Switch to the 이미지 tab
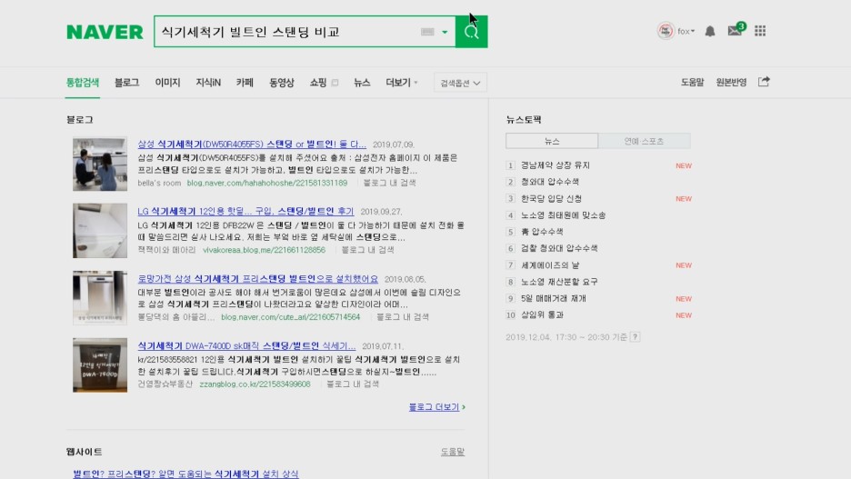The height and width of the screenshot is (479, 851). tap(167, 83)
